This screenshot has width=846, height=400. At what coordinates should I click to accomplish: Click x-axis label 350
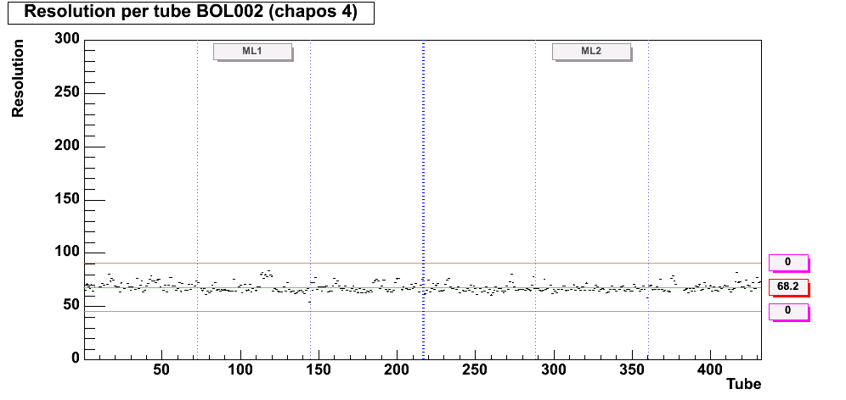click(x=632, y=369)
